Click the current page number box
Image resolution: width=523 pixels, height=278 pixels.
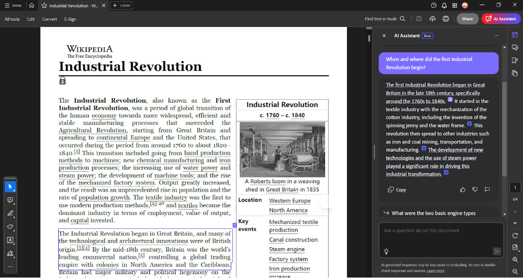[515, 187]
